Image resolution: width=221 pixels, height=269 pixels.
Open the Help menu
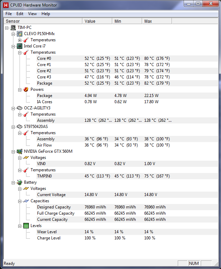(x=46, y=14)
